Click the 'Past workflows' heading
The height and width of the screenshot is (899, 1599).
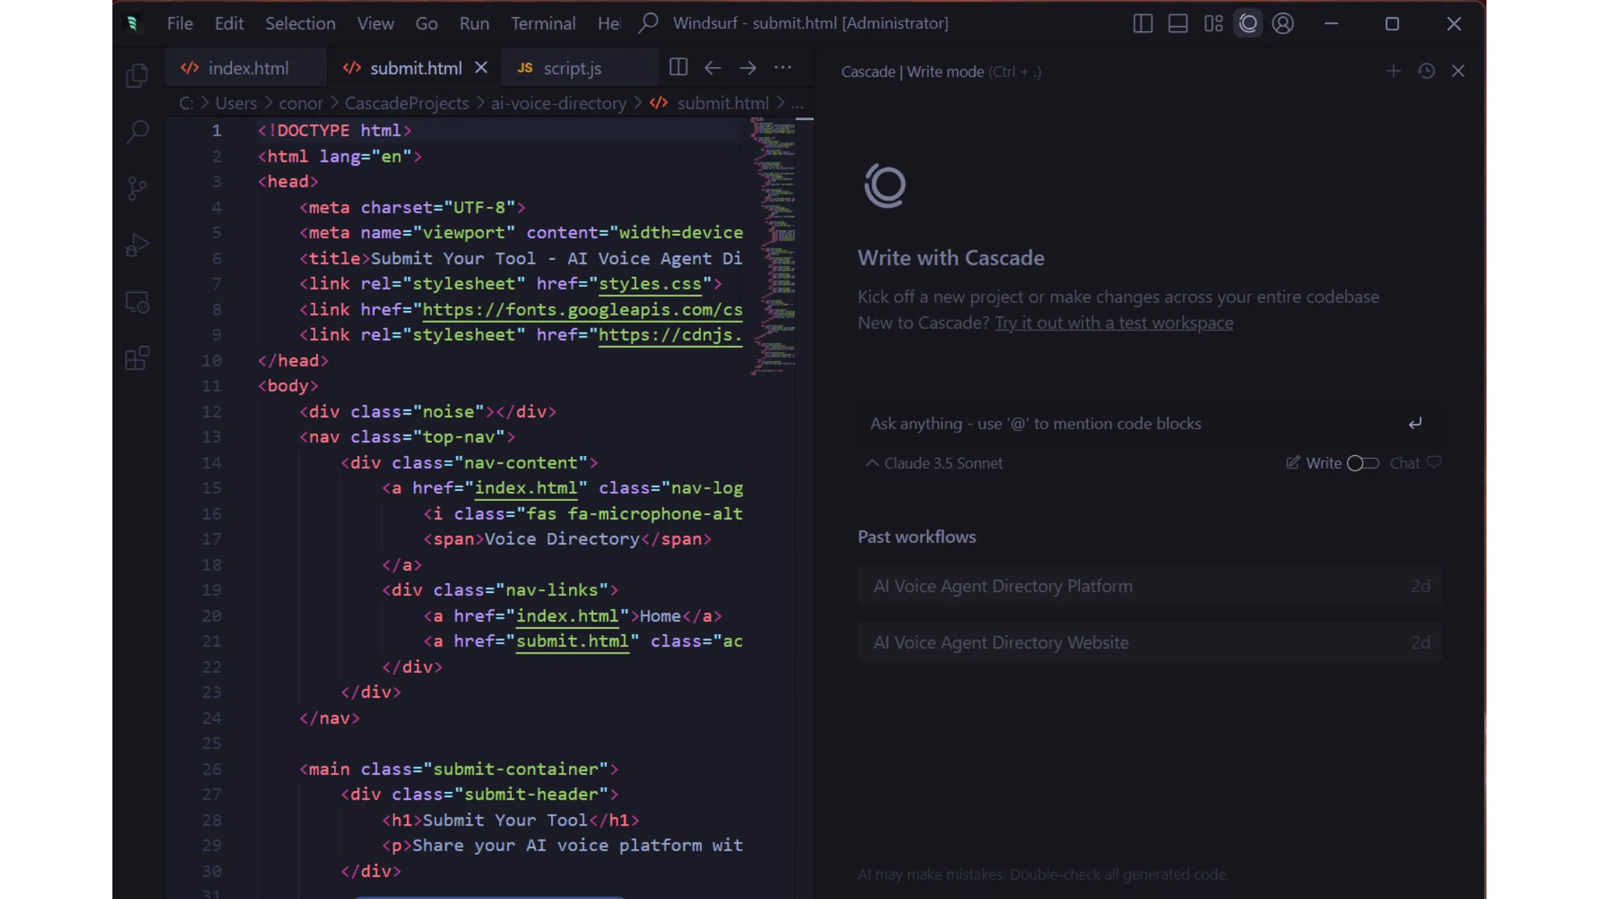pyautogui.click(x=917, y=537)
